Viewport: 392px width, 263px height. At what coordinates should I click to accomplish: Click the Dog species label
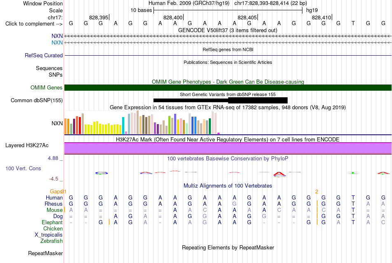point(58,216)
